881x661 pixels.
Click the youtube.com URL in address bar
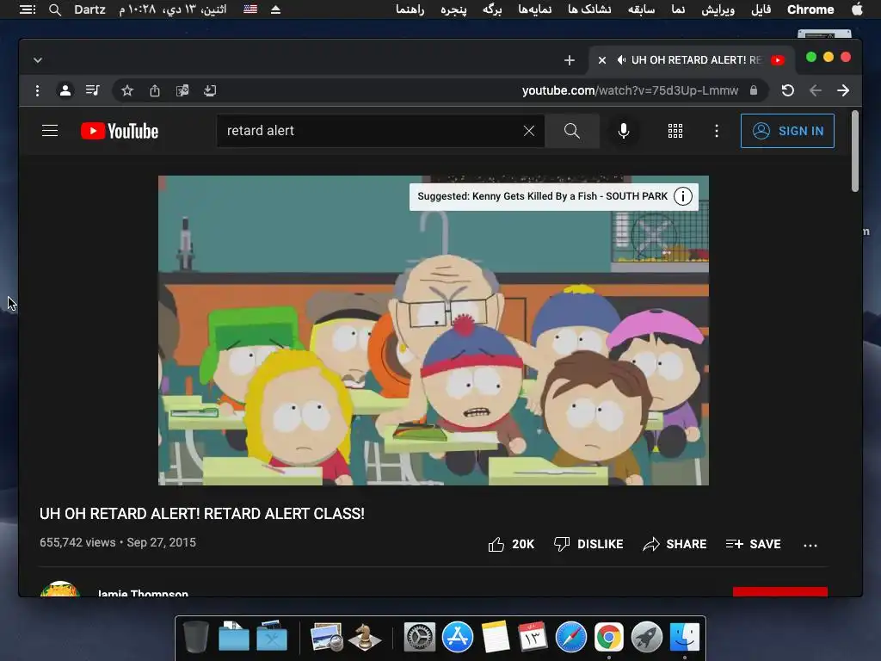[630, 90]
